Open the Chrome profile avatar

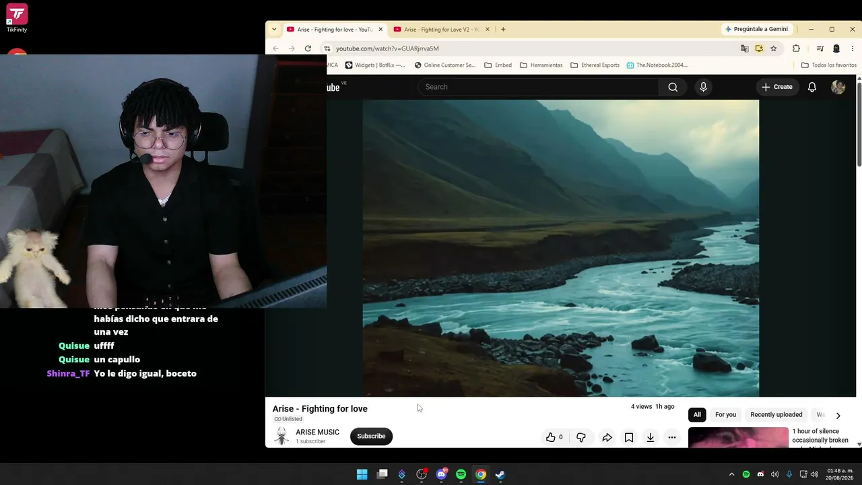point(836,48)
